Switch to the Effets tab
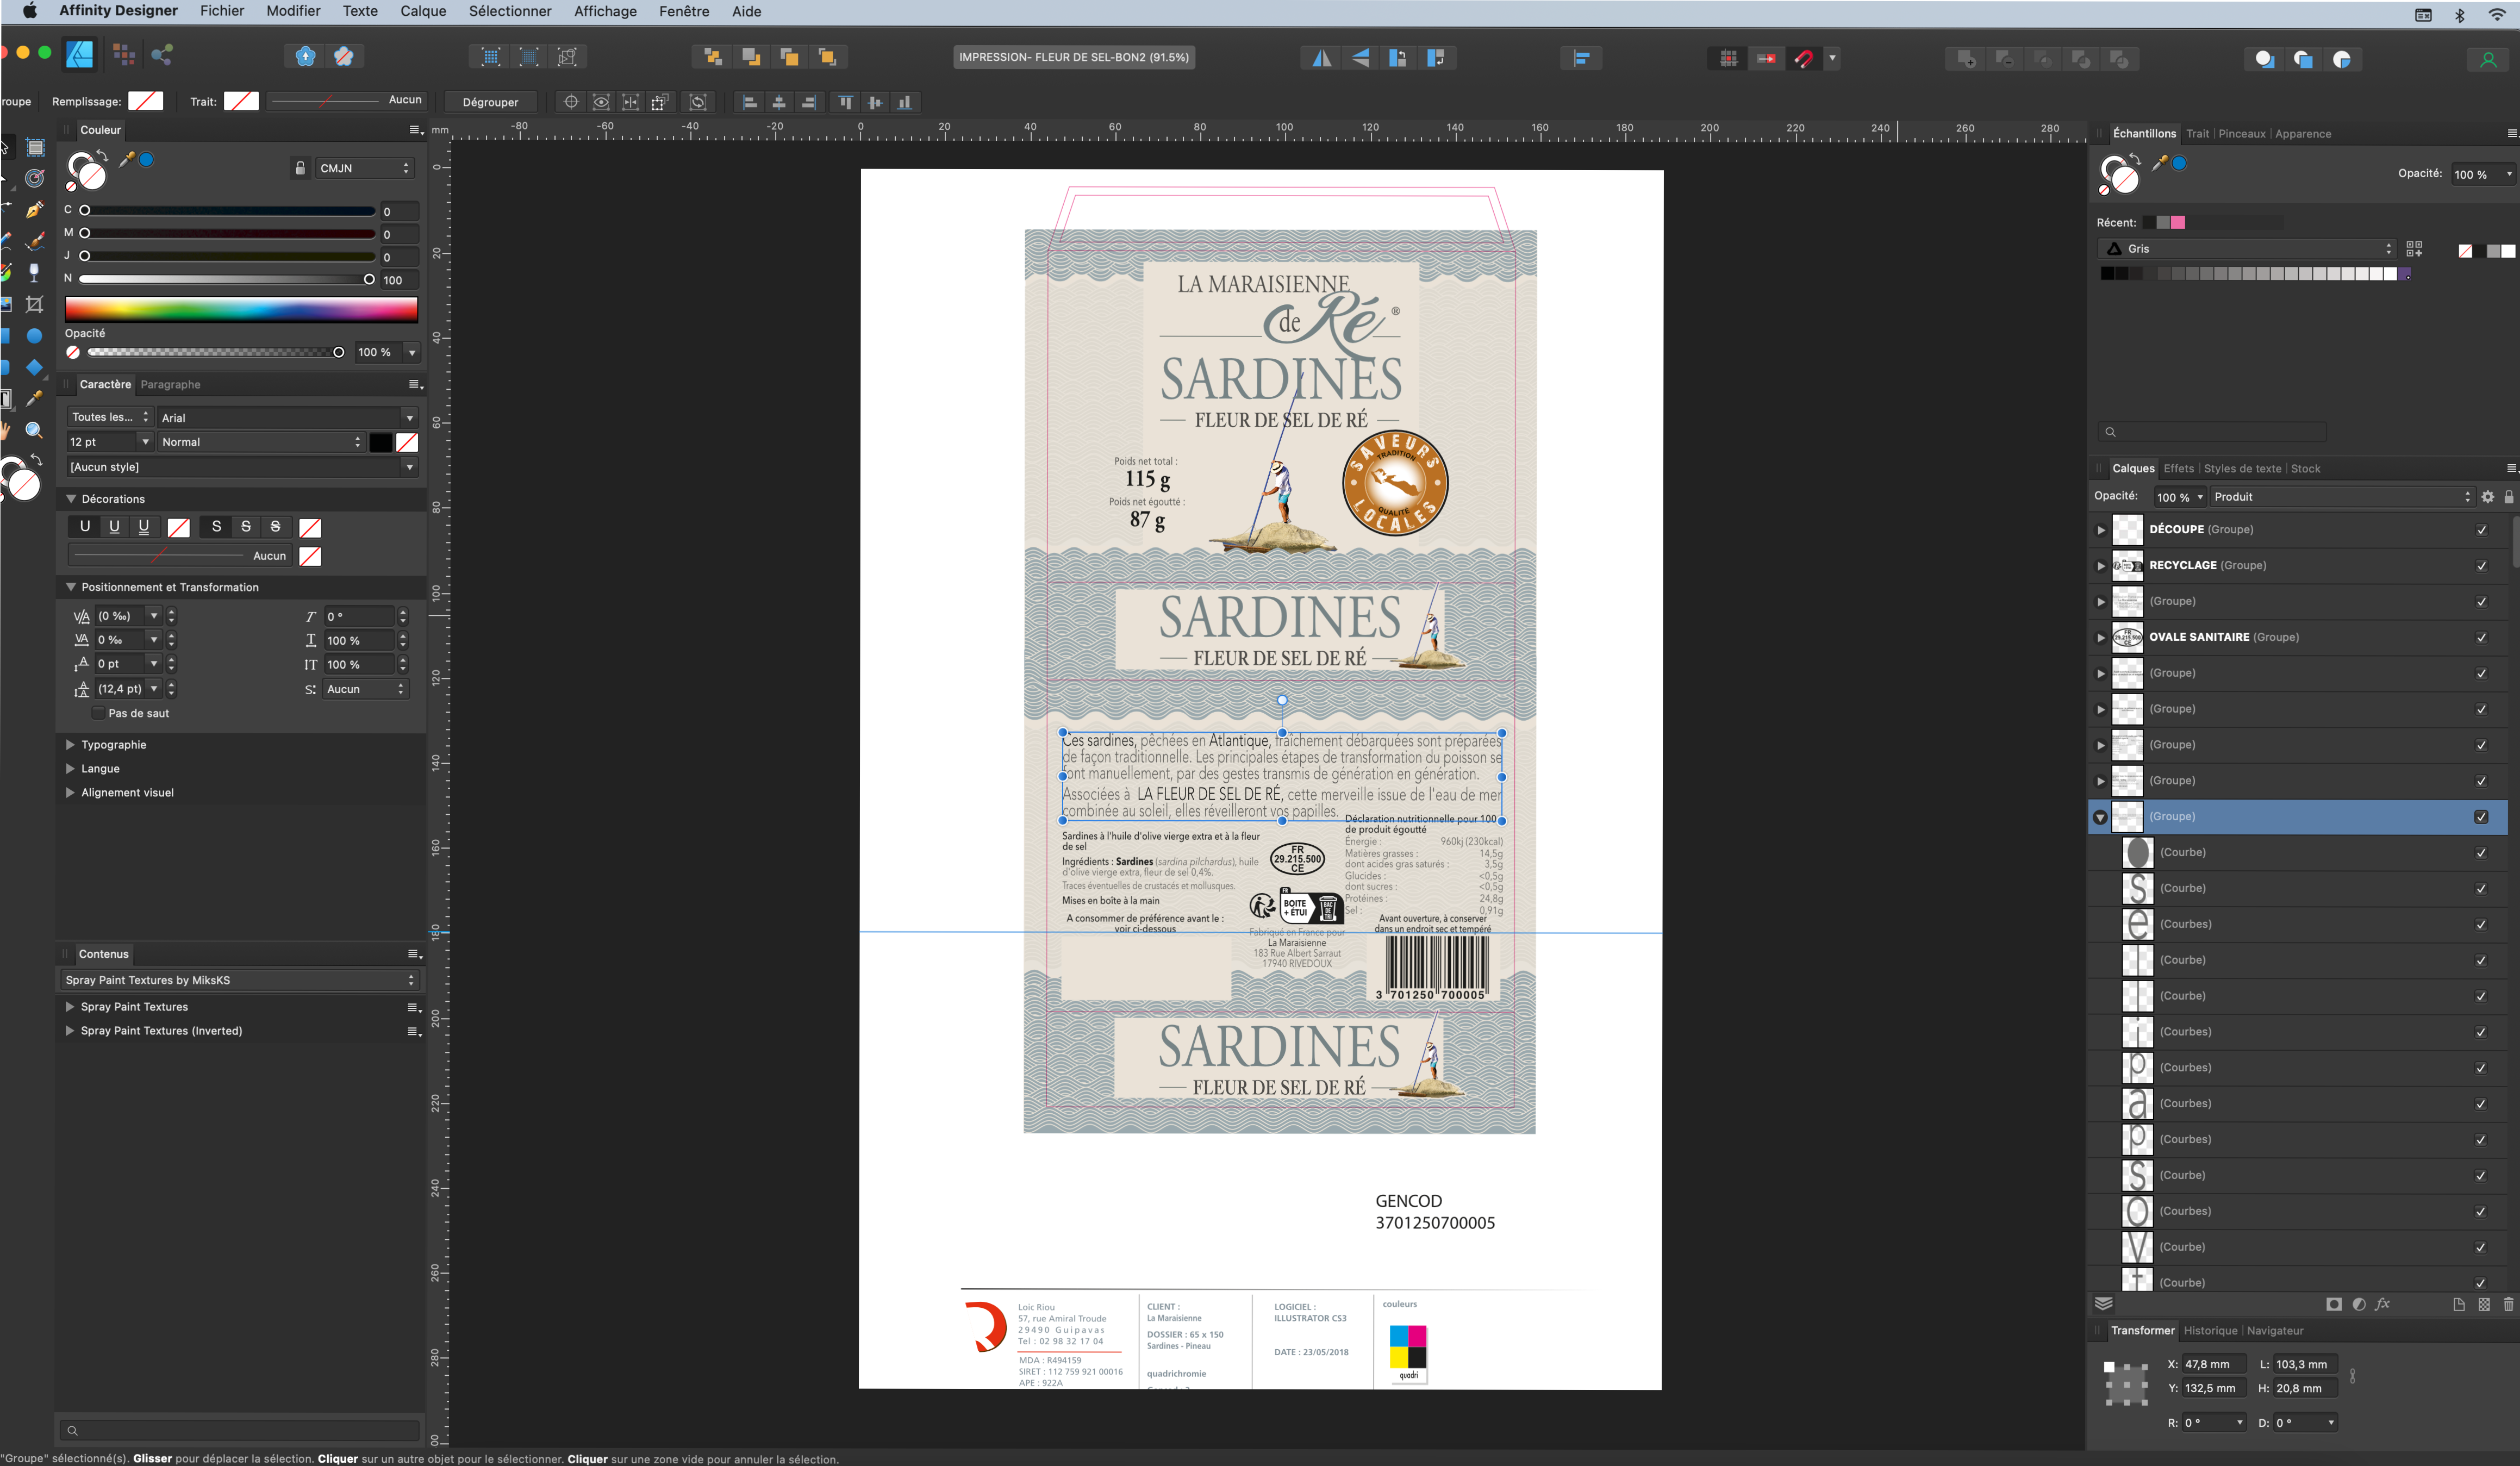 click(x=2178, y=468)
